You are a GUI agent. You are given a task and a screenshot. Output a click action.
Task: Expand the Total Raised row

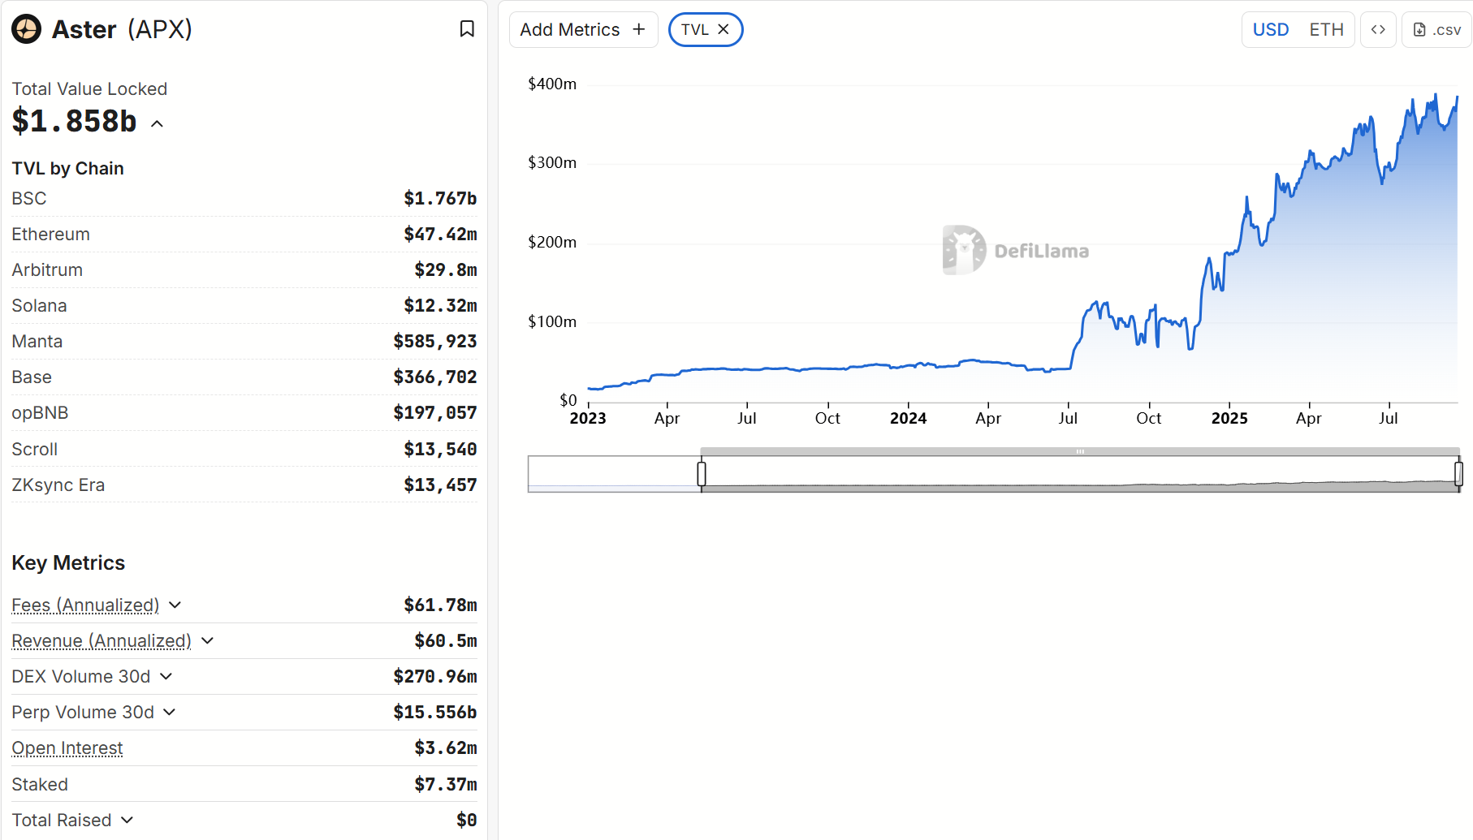(127, 821)
